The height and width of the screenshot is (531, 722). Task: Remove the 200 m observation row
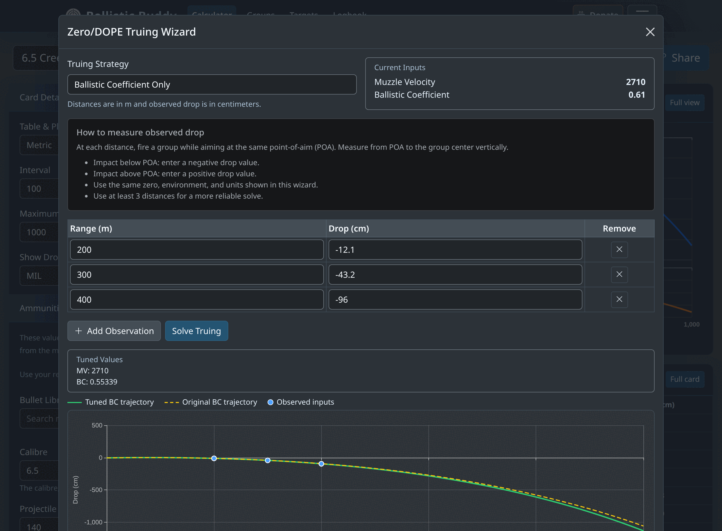619,249
